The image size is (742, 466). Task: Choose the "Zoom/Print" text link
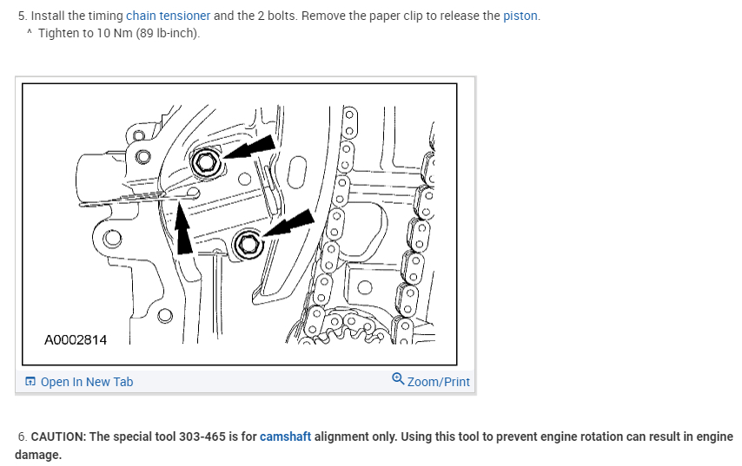[438, 382]
